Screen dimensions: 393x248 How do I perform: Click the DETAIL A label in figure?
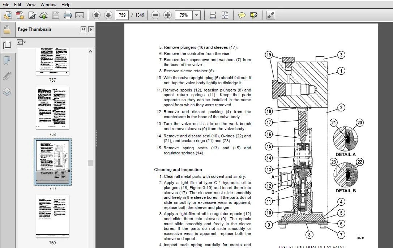click(x=346, y=155)
